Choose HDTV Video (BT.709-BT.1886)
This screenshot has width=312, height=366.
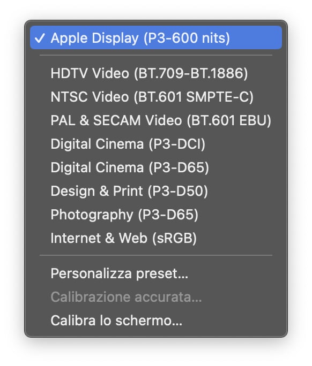(156, 73)
